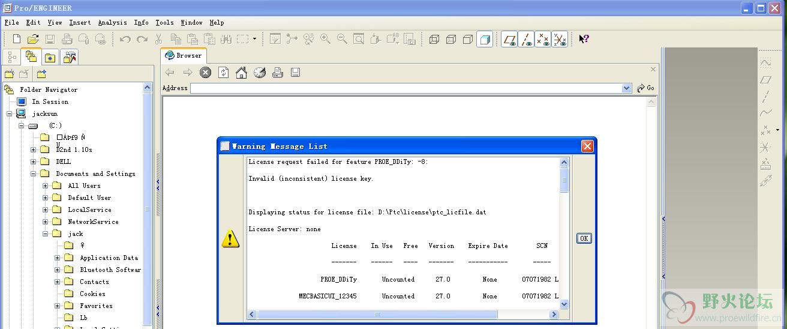
Task: Toggle datum planes display
Action: 510,40
